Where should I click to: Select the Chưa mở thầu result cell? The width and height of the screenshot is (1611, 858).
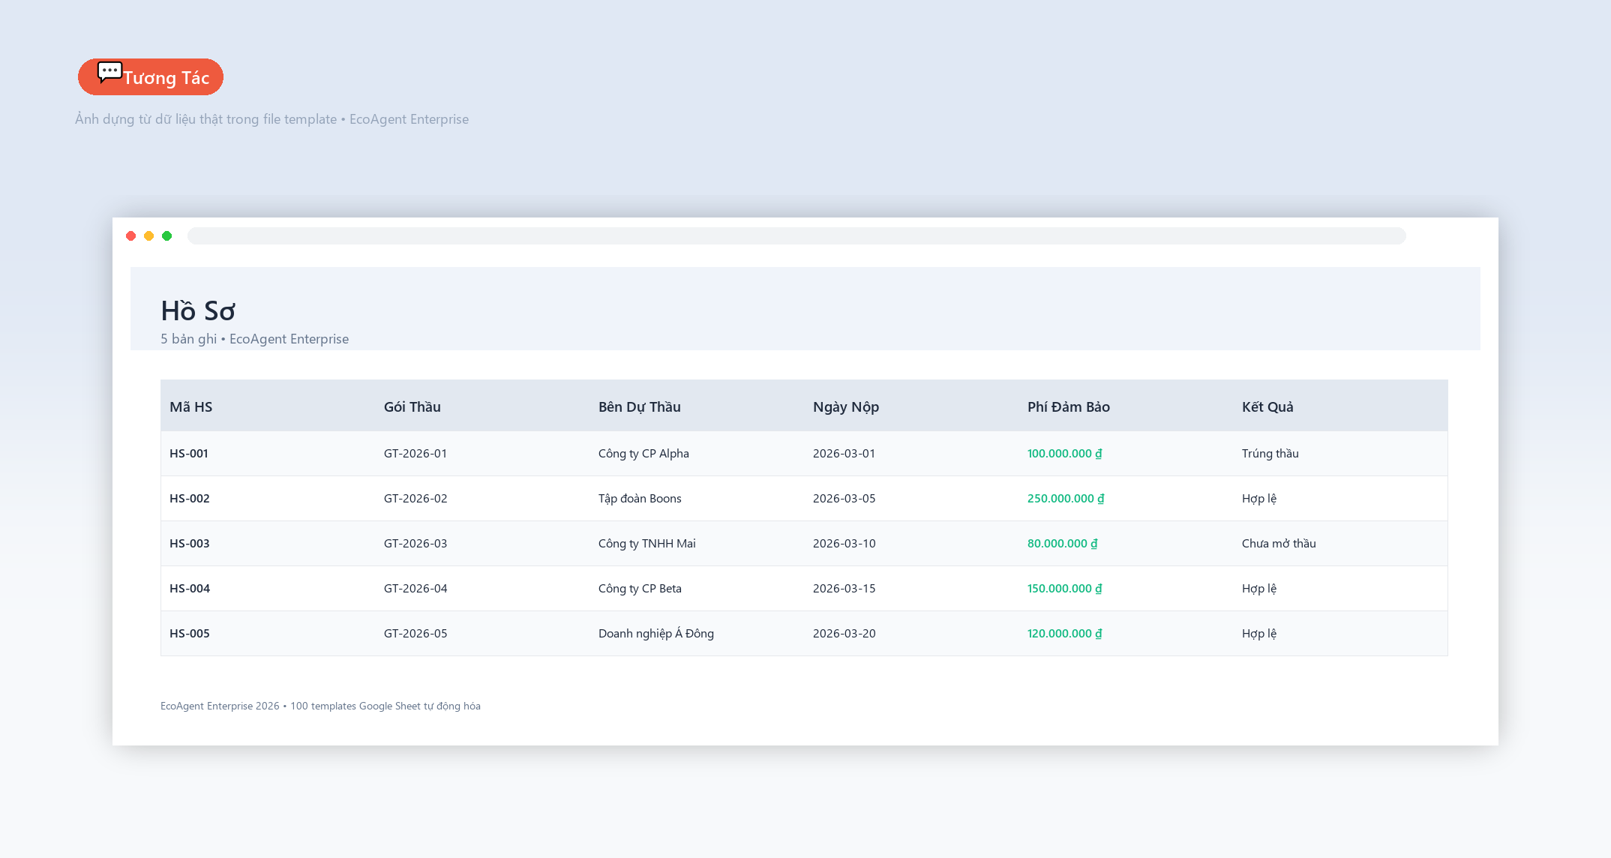click(1279, 543)
